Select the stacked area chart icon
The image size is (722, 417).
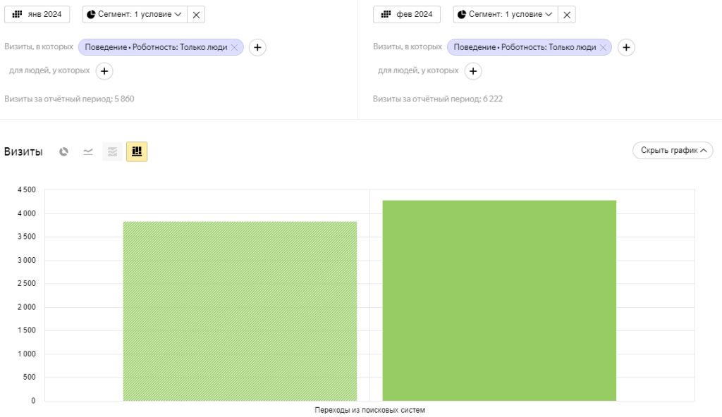112,151
